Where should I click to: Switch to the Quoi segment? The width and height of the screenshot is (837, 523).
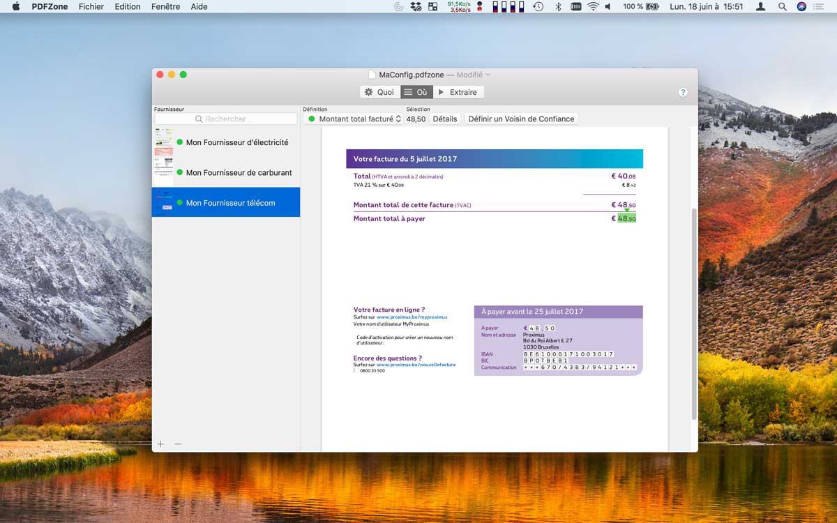(380, 92)
